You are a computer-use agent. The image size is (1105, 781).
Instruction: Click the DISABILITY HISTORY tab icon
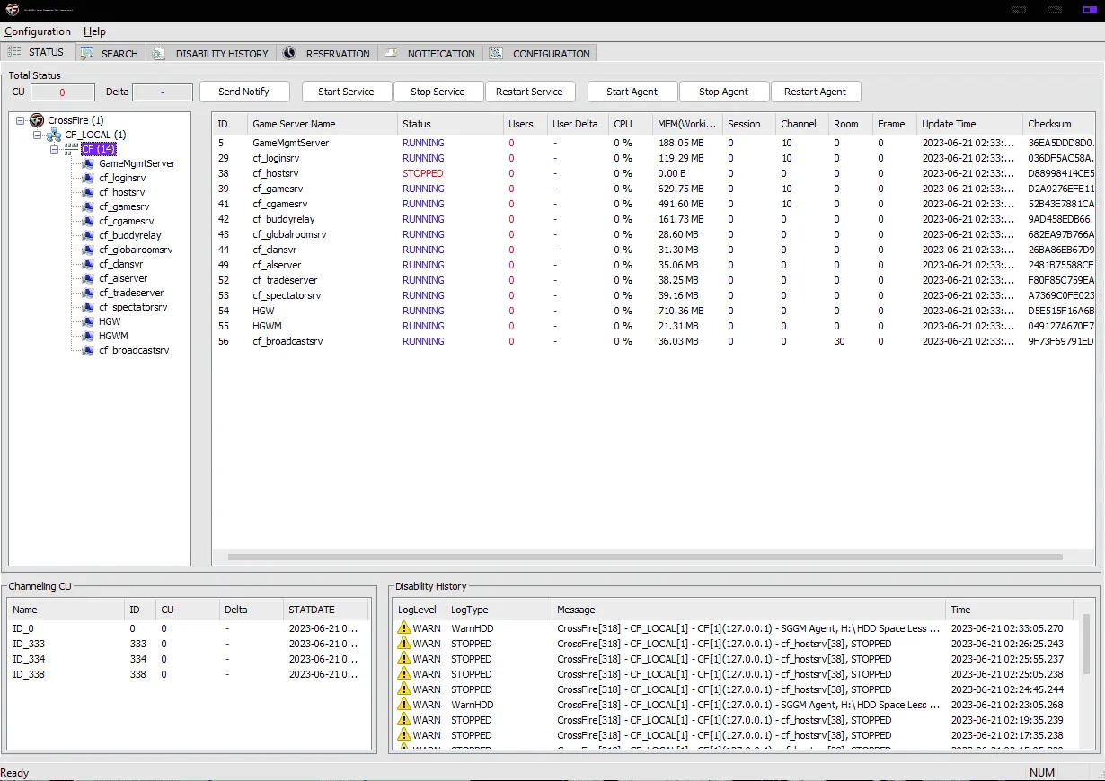(x=158, y=53)
